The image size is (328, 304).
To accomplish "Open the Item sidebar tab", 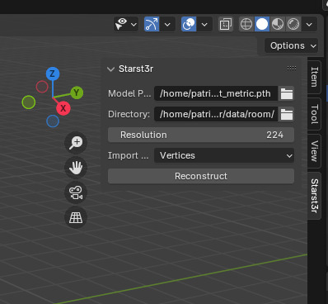I will (315, 77).
